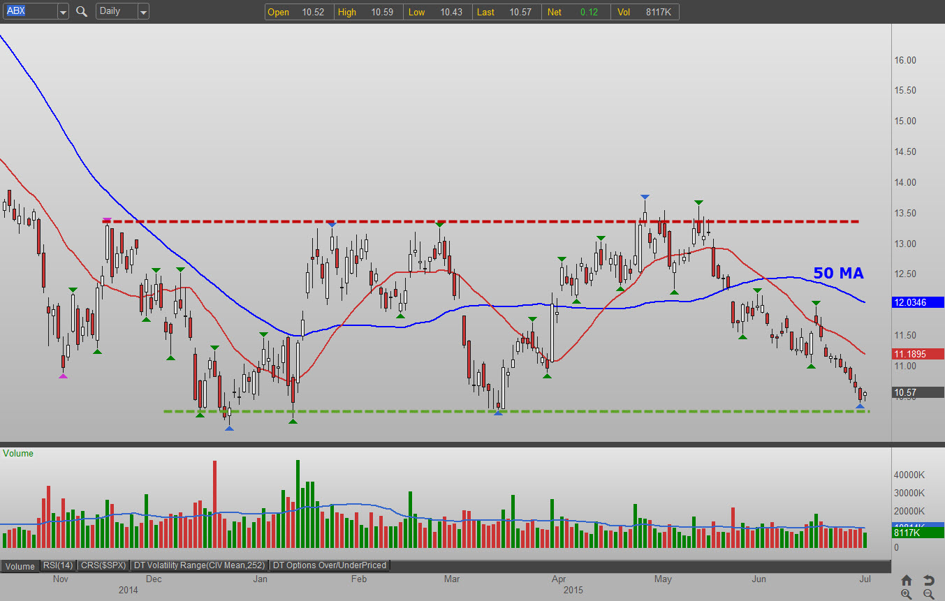Click the '2015' year label on the date axis

point(573,591)
